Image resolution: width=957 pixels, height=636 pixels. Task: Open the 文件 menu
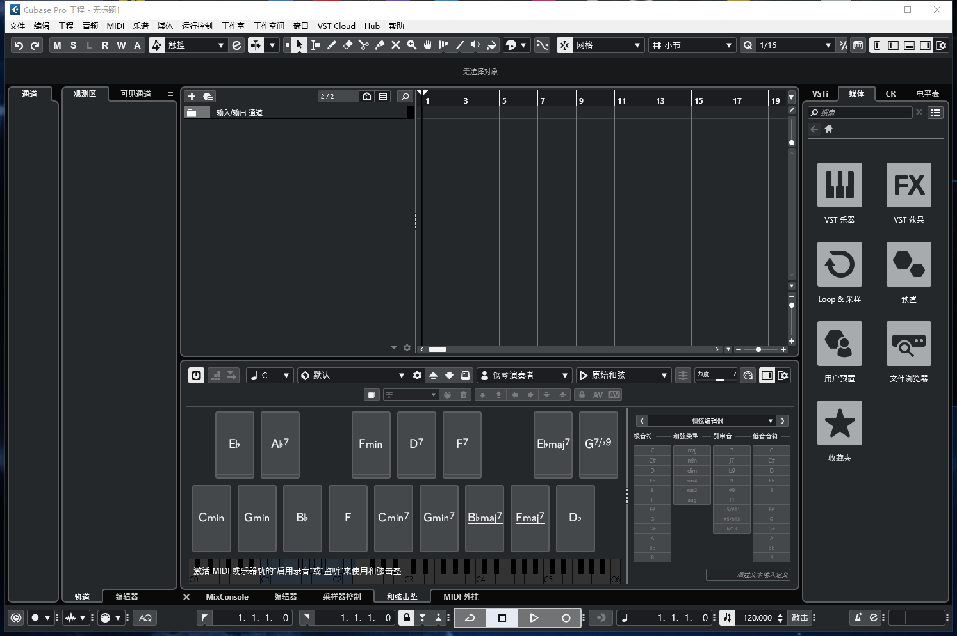pyautogui.click(x=17, y=26)
